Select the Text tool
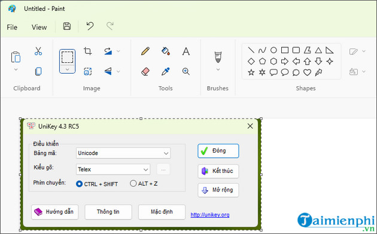This screenshot has width=377, height=234. (x=186, y=51)
